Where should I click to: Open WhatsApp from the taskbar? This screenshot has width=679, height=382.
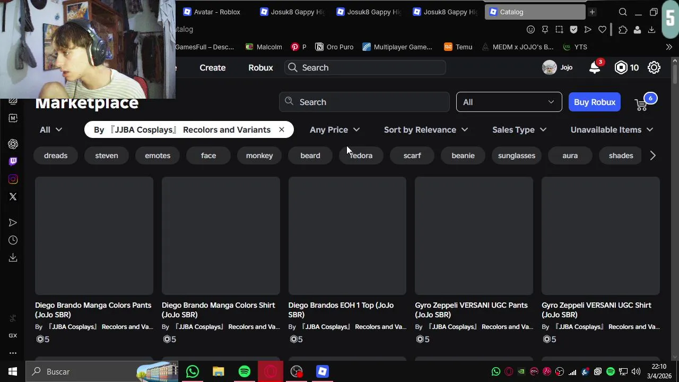[x=193, y=371]
